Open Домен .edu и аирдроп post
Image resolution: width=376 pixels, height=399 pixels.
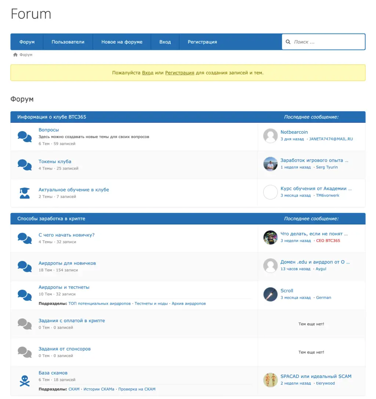315,262
